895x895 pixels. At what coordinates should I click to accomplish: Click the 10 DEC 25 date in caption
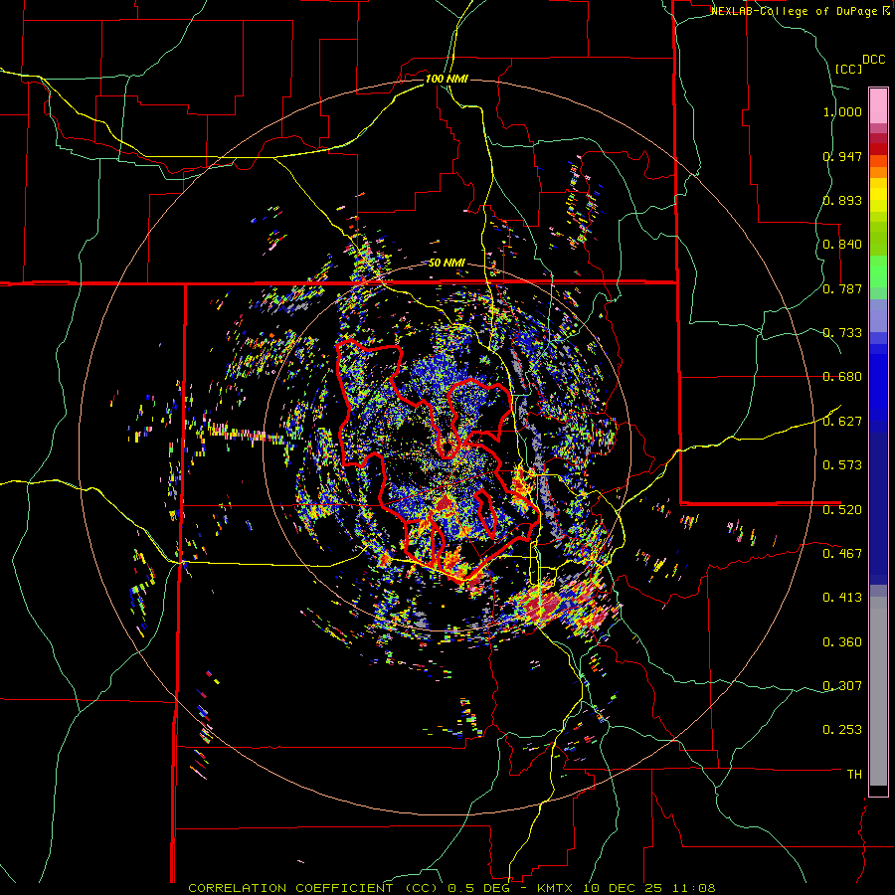pos(624,888)
